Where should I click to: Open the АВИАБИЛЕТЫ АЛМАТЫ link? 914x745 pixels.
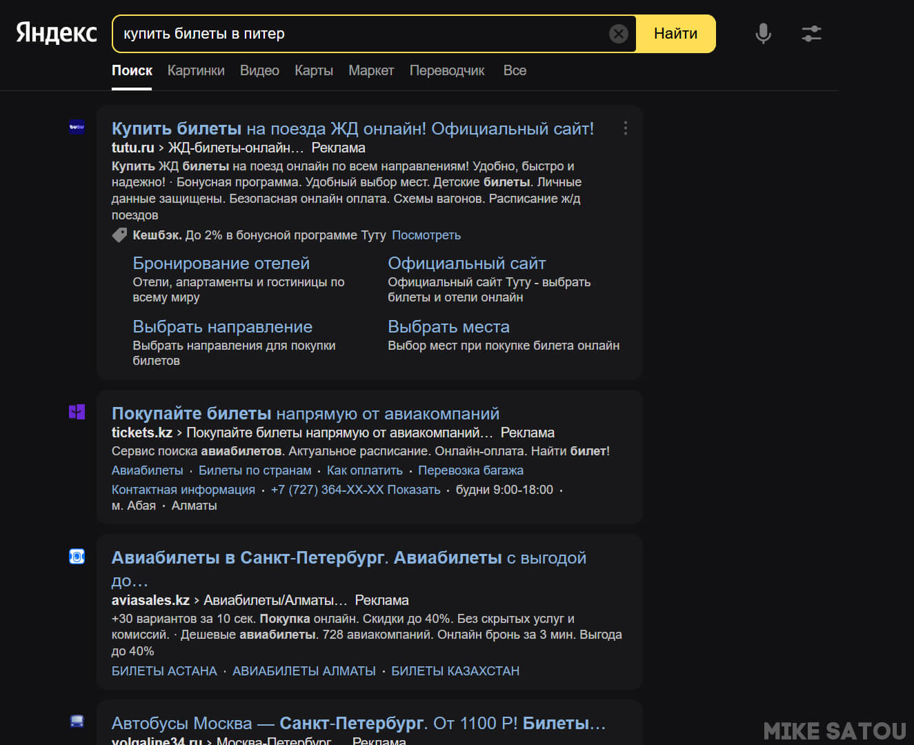point(304,671)
